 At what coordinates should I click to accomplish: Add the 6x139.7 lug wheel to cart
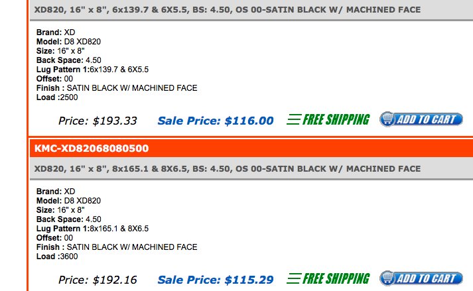[421, 119]
